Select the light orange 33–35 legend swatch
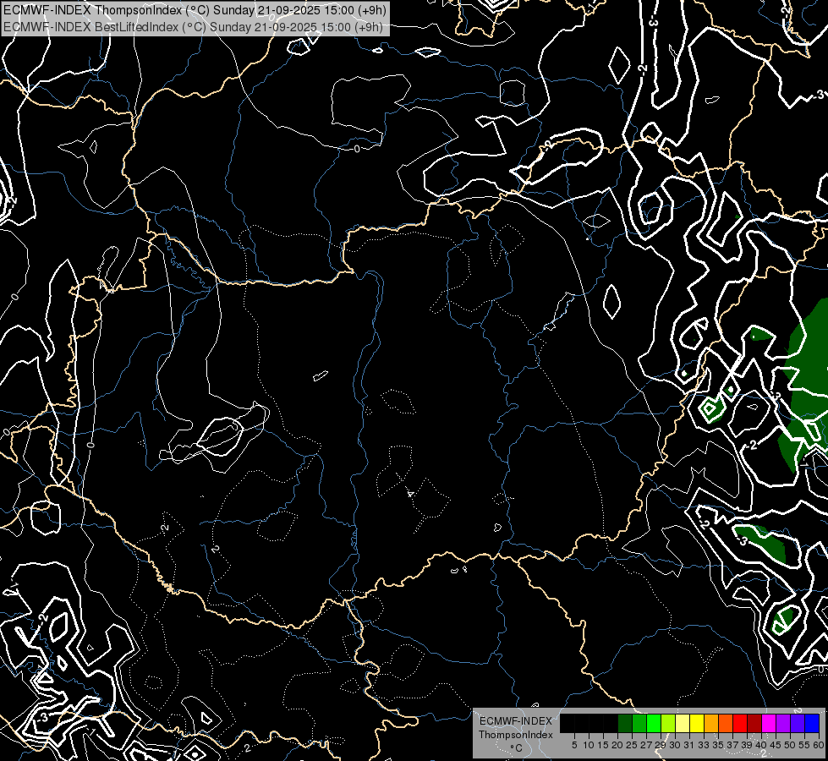Image resolution: width=828 pixels, height=761 pixels. click(x=711, y=723)
